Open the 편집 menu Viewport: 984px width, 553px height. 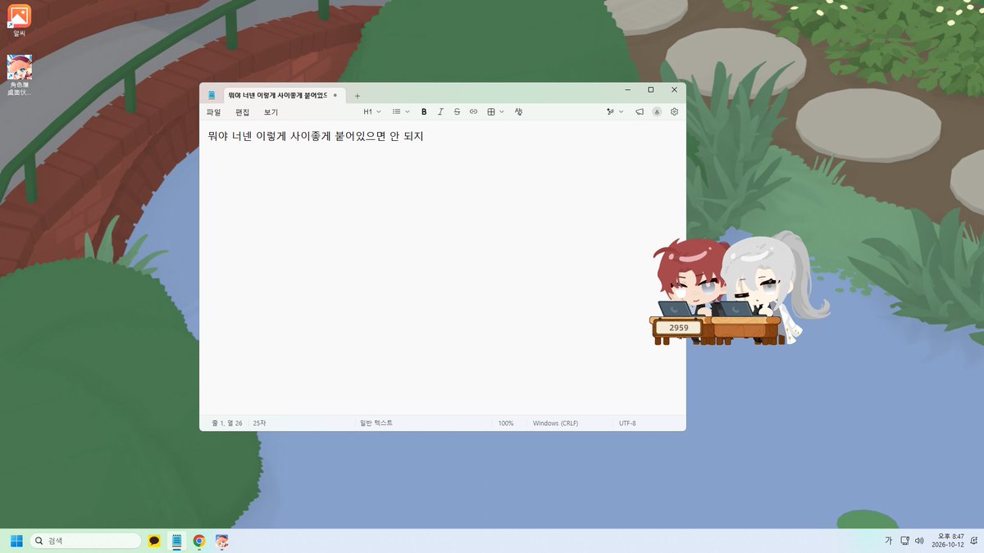click(x=242, y=112)
